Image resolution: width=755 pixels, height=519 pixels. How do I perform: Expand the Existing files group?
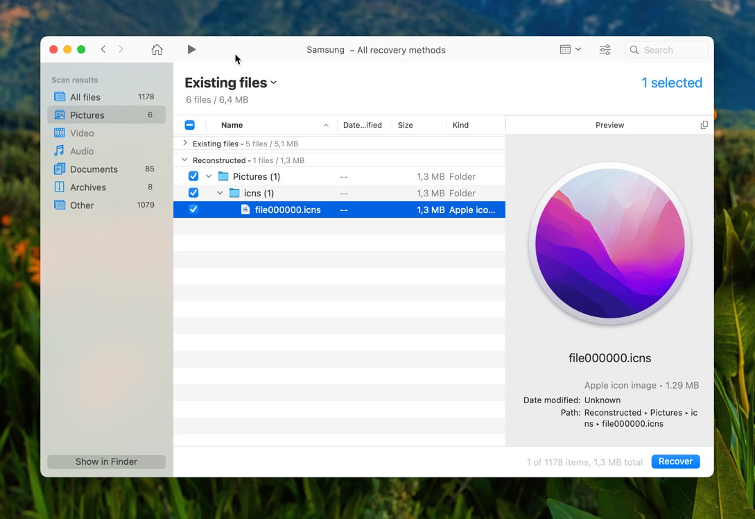pyautogui.click(x=185, y=143)
